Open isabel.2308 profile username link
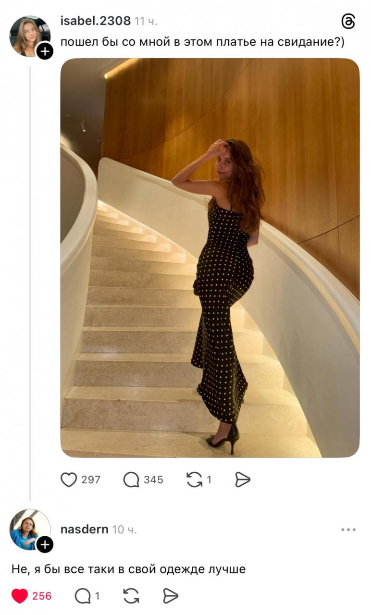 coord(95,21)
